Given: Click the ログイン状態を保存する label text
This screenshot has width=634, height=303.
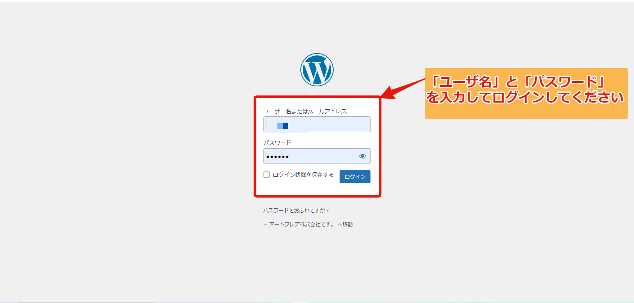Looking at the screenshot, I should click(x=303, y=175).
